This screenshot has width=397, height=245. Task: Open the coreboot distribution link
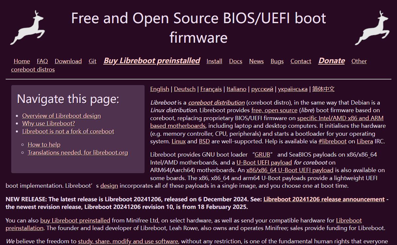[216, 102]
